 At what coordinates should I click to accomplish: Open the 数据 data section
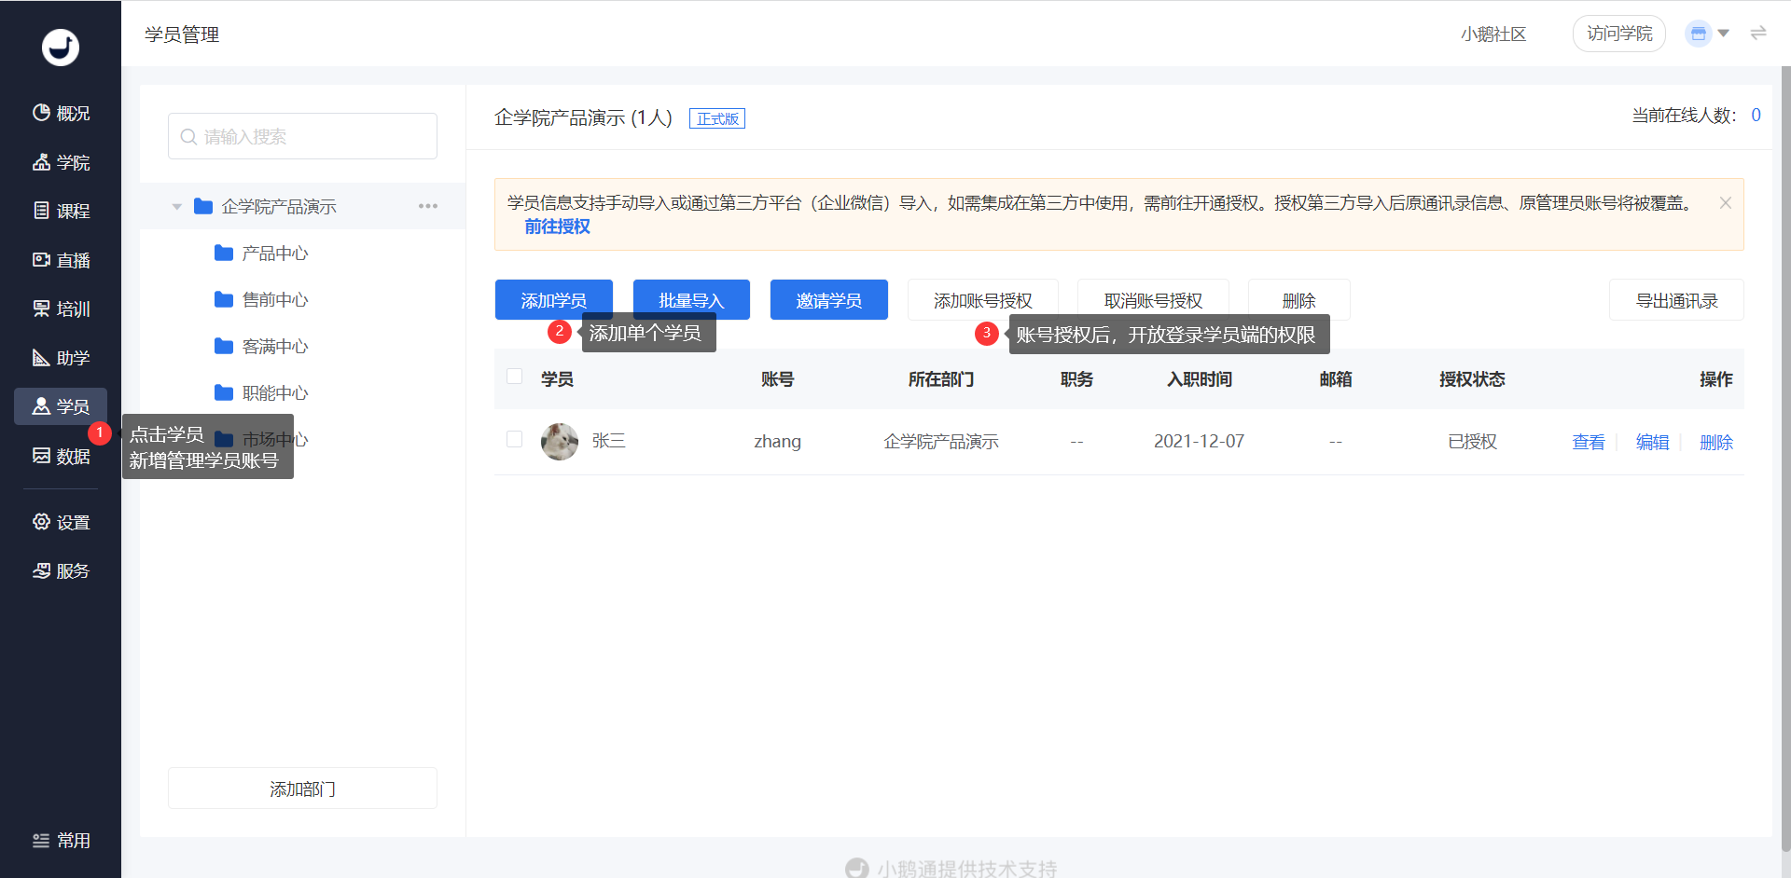[x=61, y=457]
